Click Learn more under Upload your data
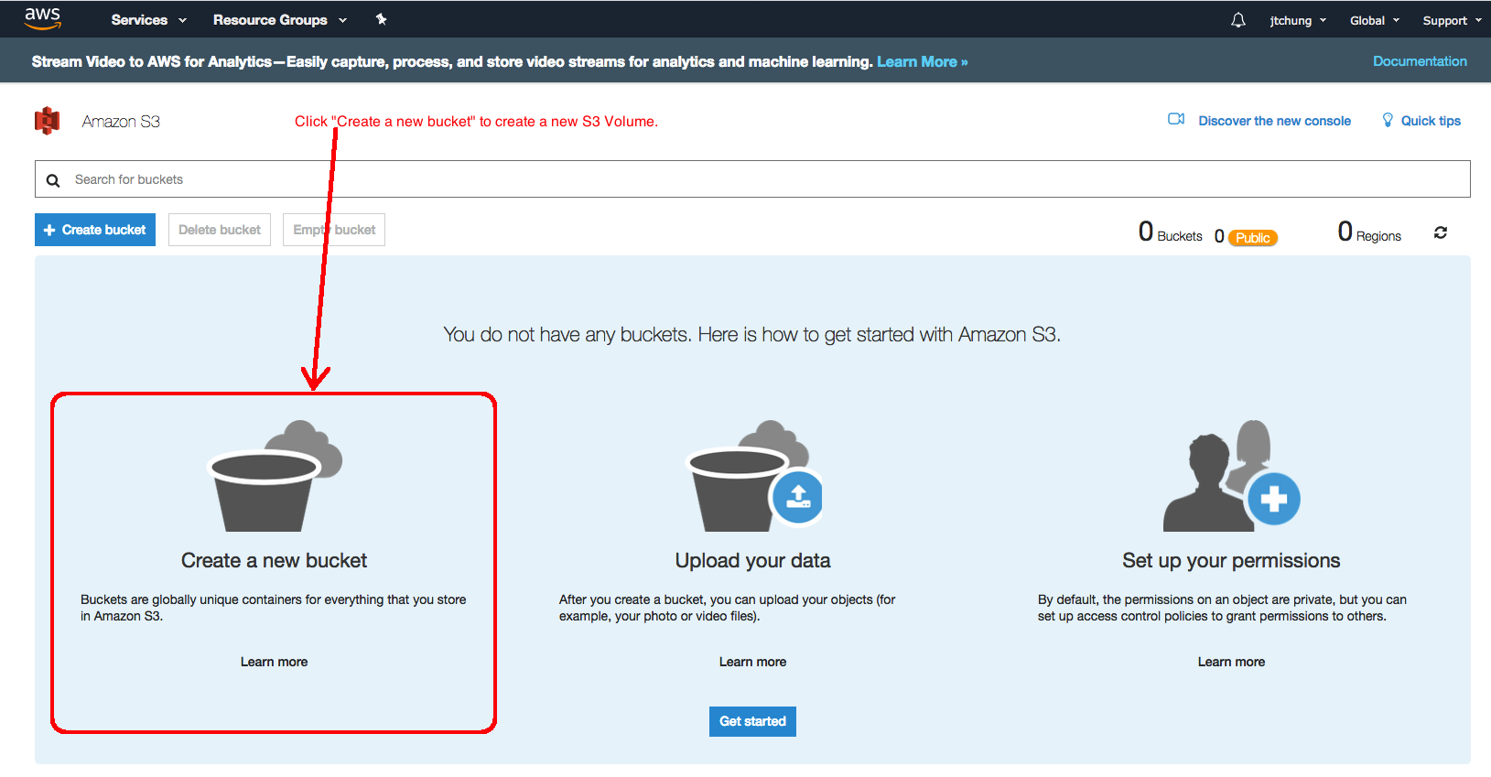Screen dimensions: 1491x777 pos(752,662)
